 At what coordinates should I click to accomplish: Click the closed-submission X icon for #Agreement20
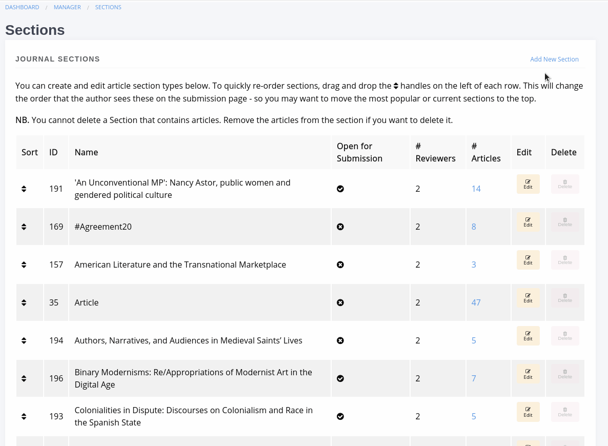click(340, 227)
